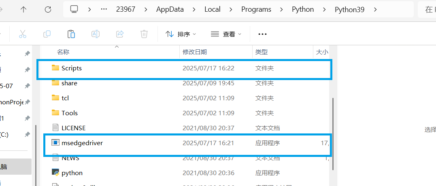The image size is (436, 186).
Task: Navigate to Python in the address bar
Action: click(x=303, y=9)
